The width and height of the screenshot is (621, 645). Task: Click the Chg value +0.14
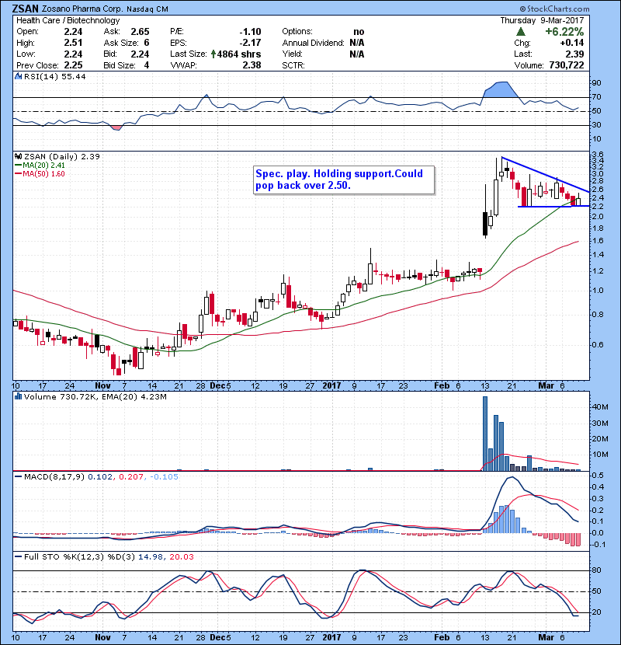click(x=571, y=43)
